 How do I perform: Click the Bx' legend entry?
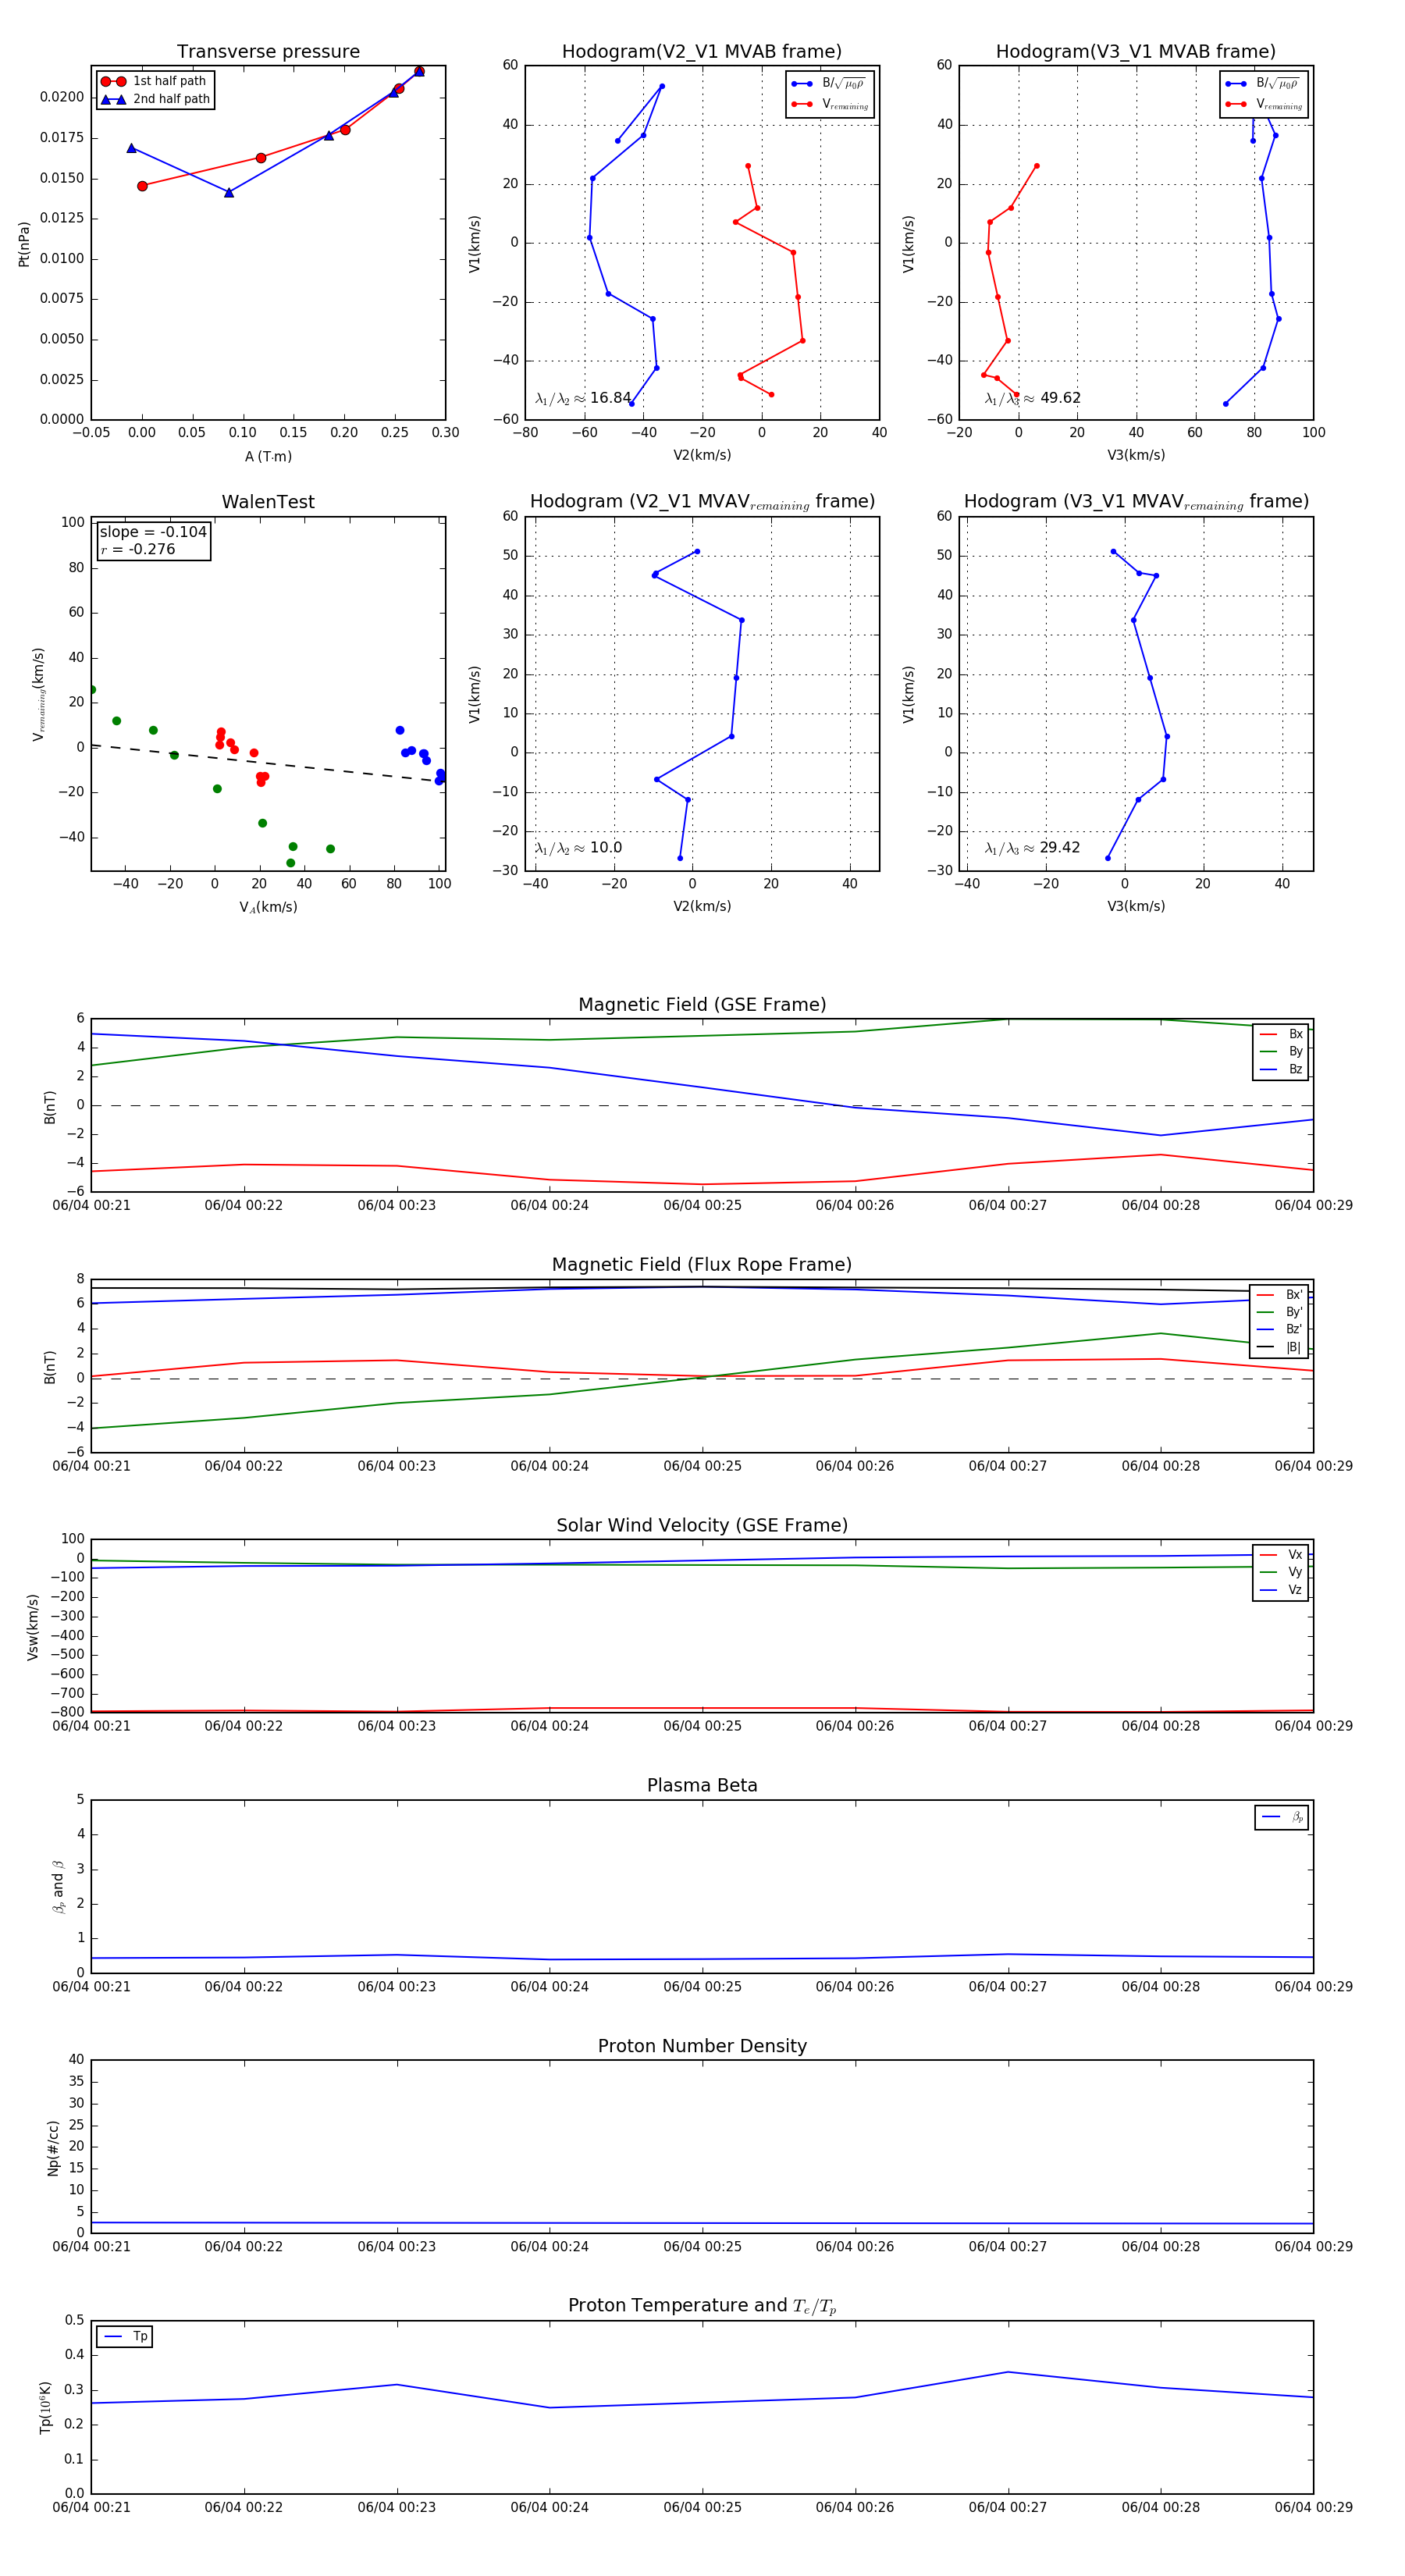1280,1295
